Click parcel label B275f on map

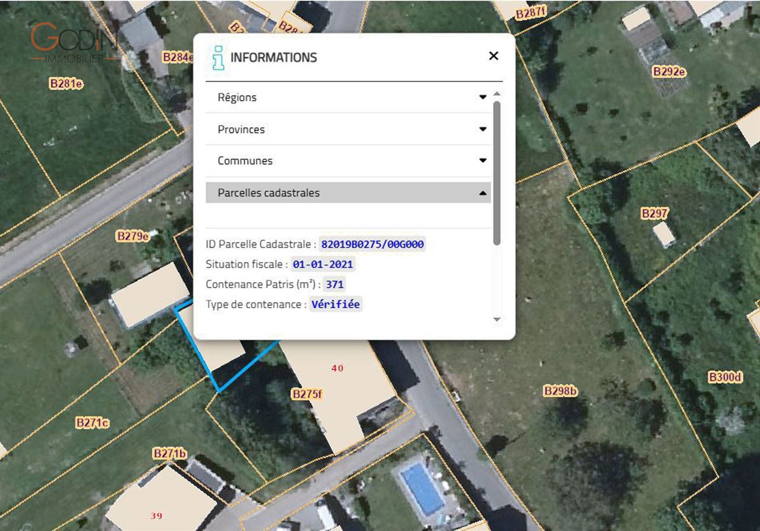pos(308,393)
